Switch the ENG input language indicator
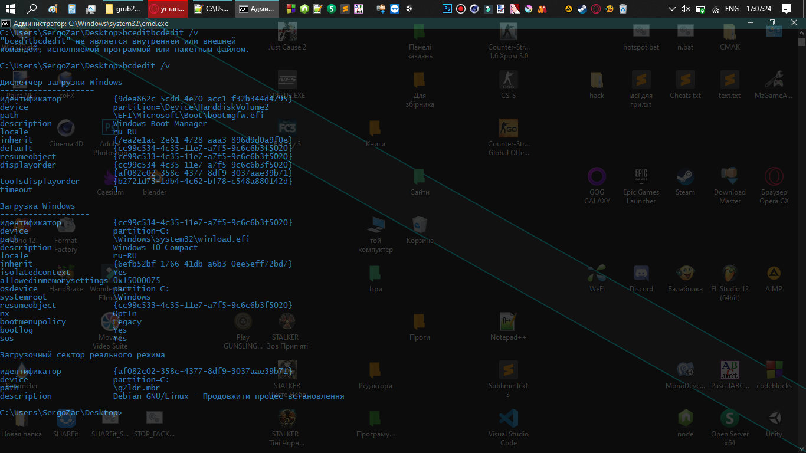The height and width of the screenshot is (453, 806). (x=732, y=9)
